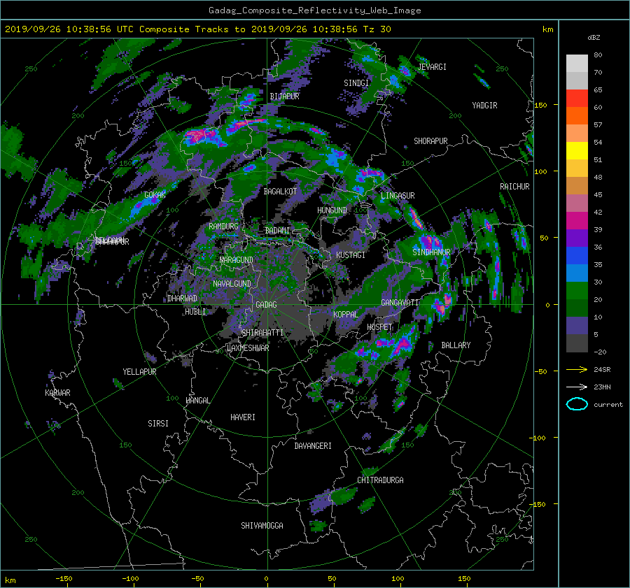The height and width of the screenshot is (588, 630).
Task: Click the HUNGUND city label
Action: pos(332,210)
